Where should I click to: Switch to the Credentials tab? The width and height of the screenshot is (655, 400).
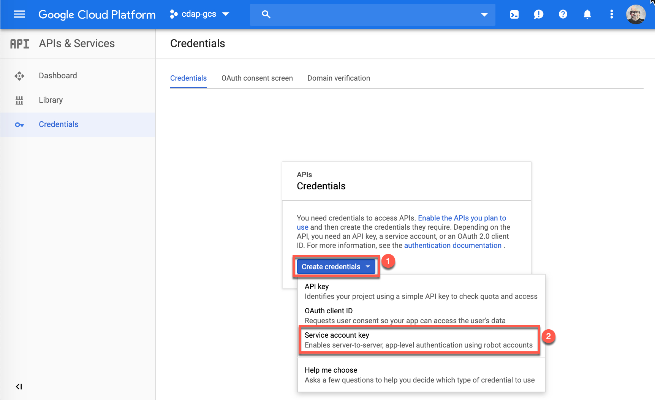click(x=188, y=78)
